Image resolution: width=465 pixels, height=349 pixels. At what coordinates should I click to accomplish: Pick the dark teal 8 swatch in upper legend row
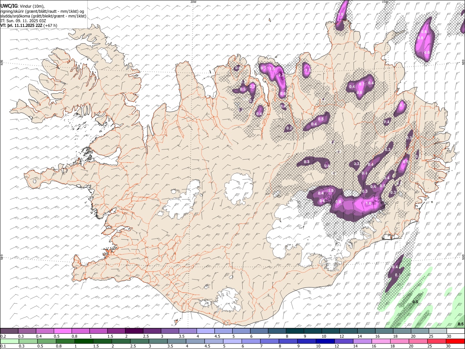click(295, 331)
